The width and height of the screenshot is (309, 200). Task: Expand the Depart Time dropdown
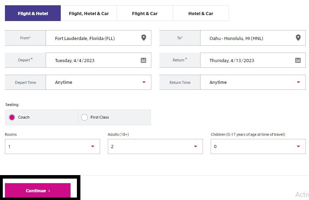[99, 82]
